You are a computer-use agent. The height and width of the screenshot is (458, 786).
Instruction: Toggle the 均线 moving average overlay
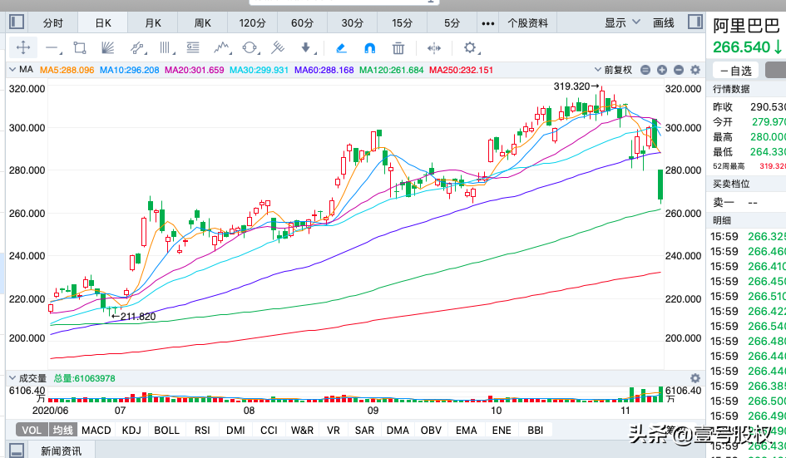click(62, 430)
